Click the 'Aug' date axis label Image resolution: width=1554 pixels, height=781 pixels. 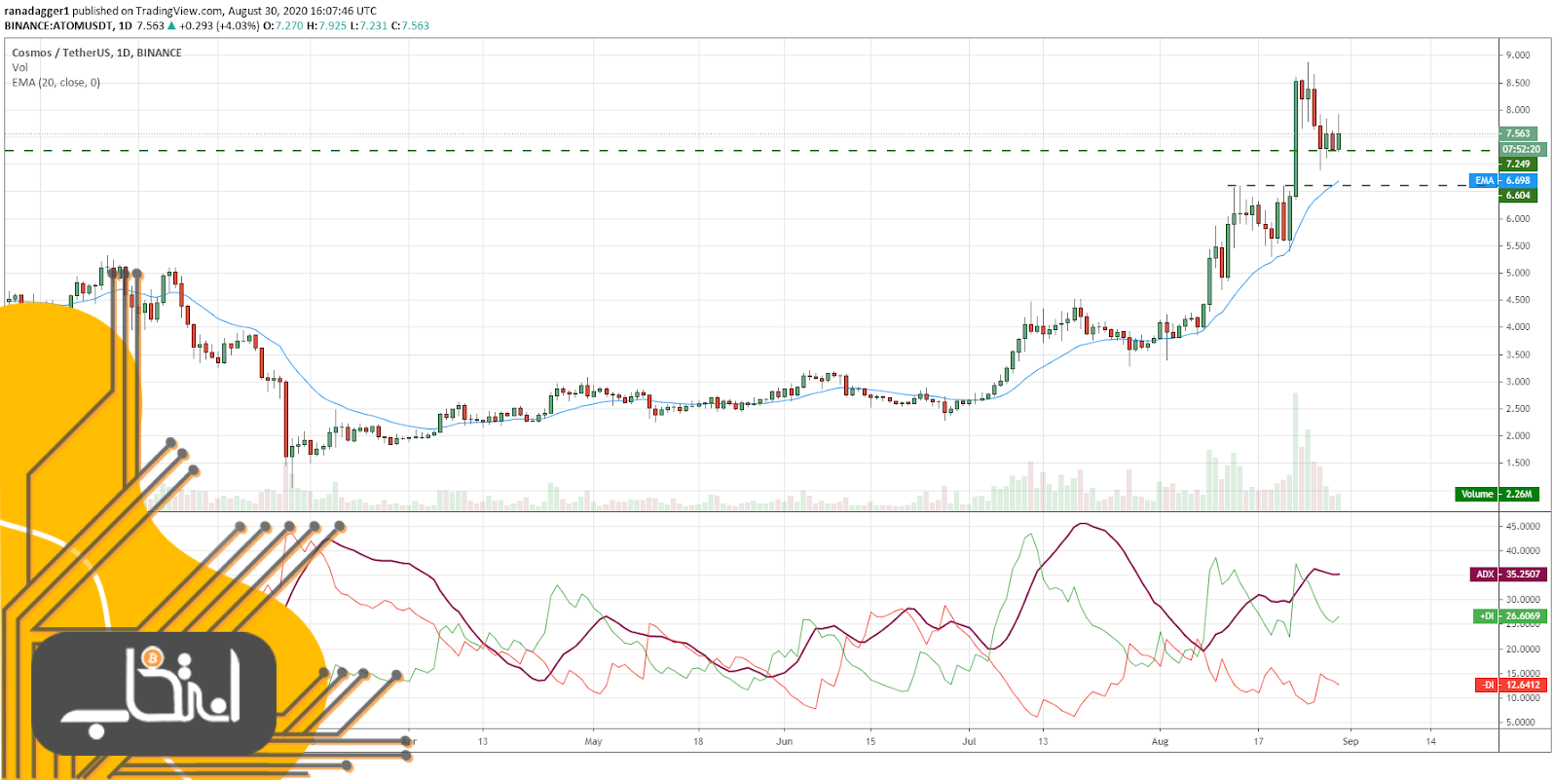[x=1160, y=741]
